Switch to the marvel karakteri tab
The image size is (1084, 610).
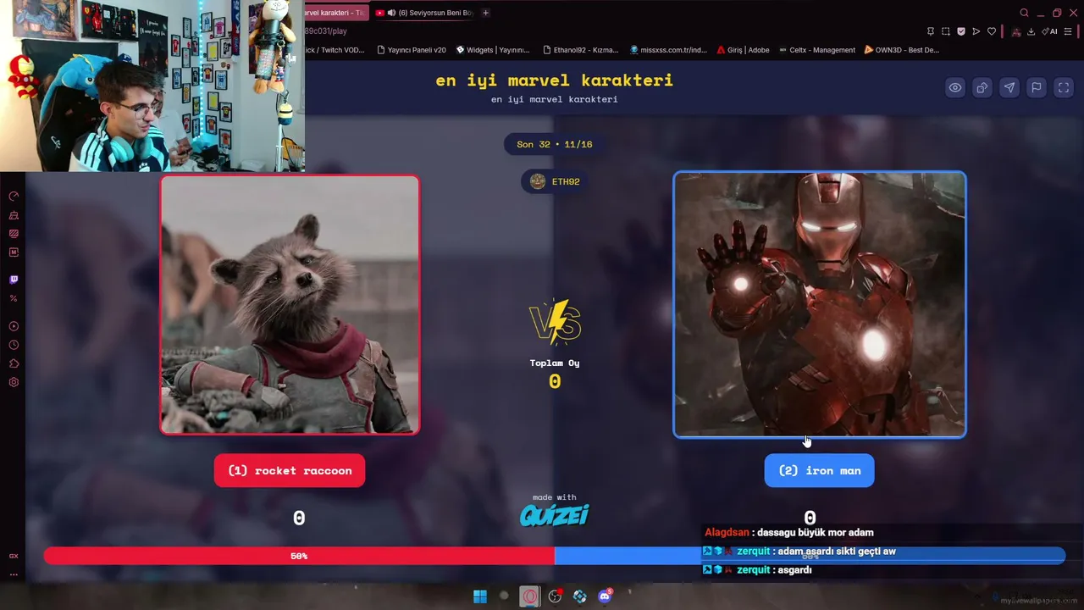[x=335, y=13]
